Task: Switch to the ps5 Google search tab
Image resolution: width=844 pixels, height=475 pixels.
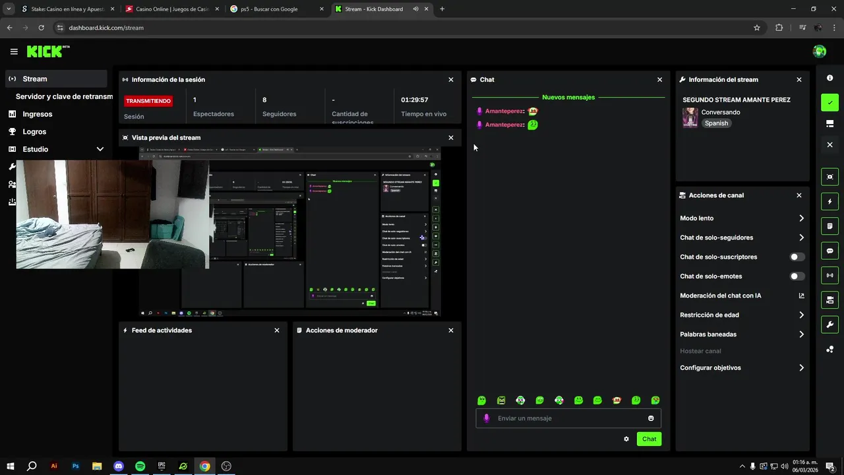Action: tap(277, 9)
